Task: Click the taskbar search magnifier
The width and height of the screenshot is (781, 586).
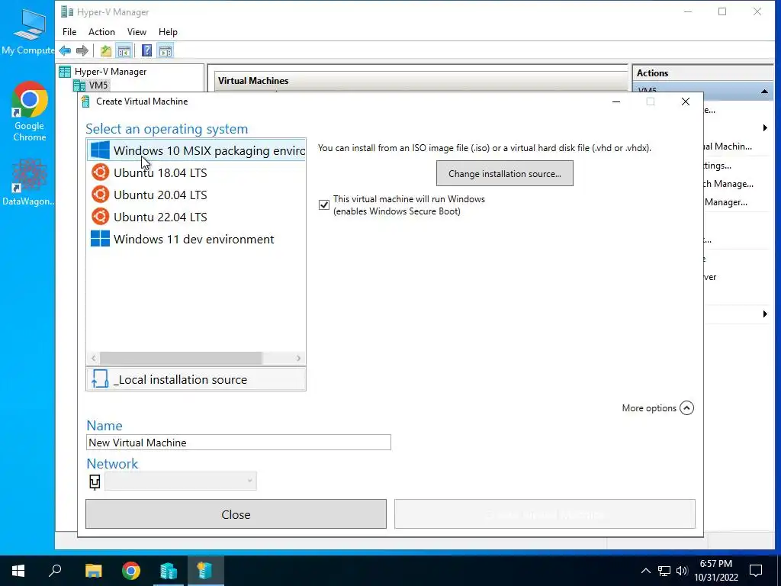Action: (x=55, y=571)
